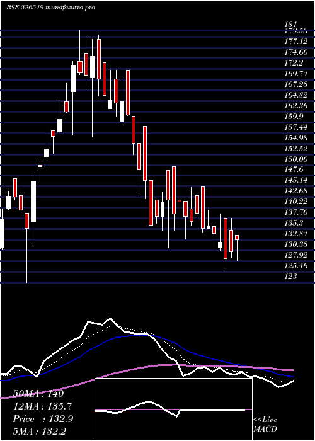Click the BSE 526519 munafasutra.pro title text
The height and width of the screenshot is (441, 315).
(50, 8)
